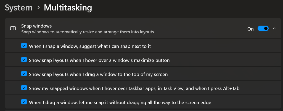Viewport: 283px width, 111px height.
Task: Click the Snap windows title text
Action: [x=37, y=26]
